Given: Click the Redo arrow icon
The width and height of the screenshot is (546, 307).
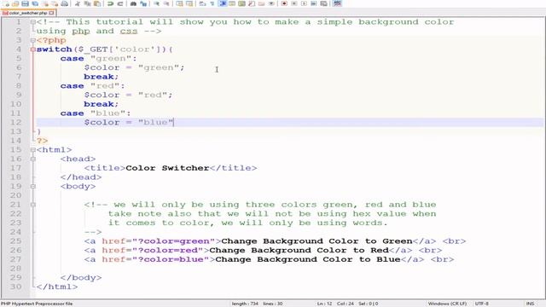Looking at the screenshot, I should tap(119, 3).
